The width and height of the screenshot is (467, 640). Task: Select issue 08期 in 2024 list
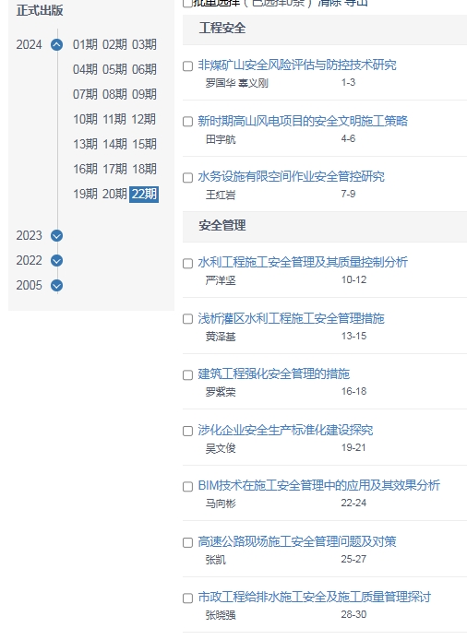pos(114,94)
